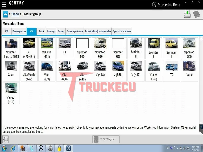Choose Vito/Metris (447)
Viewport: 203px width, 152px height.
(x=29, y=71)
